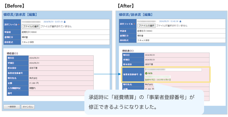Viewport: 228px width, 117px height.
Task: Click 登録年月日:2023年10月01日 text
Action: pos(158,80)
